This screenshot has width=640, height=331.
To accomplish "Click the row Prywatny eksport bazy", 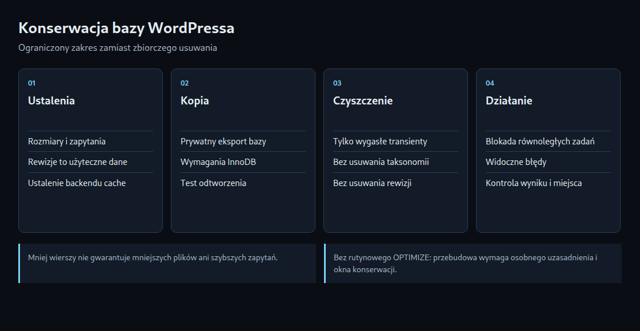I will click(243, 142).
